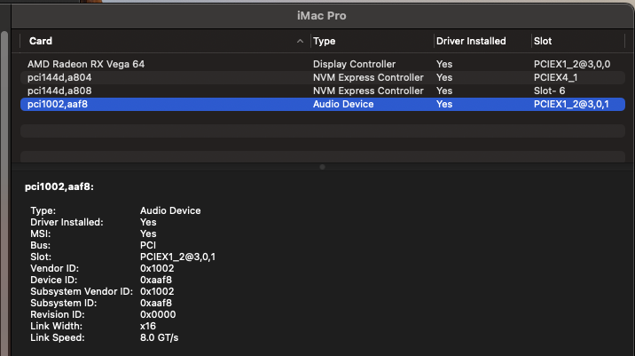Click the PCIEX4_1 slot cell
The width and height of the screenshot is (635, 356).
(555, 77)
